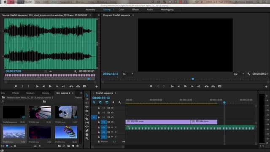
Task: Open 1/2 playback resolution dropdown
Action: click(239, 74)
